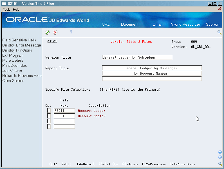Open the URL header link
The width and height of the screenshot is (224, 169).
(106, 24)
